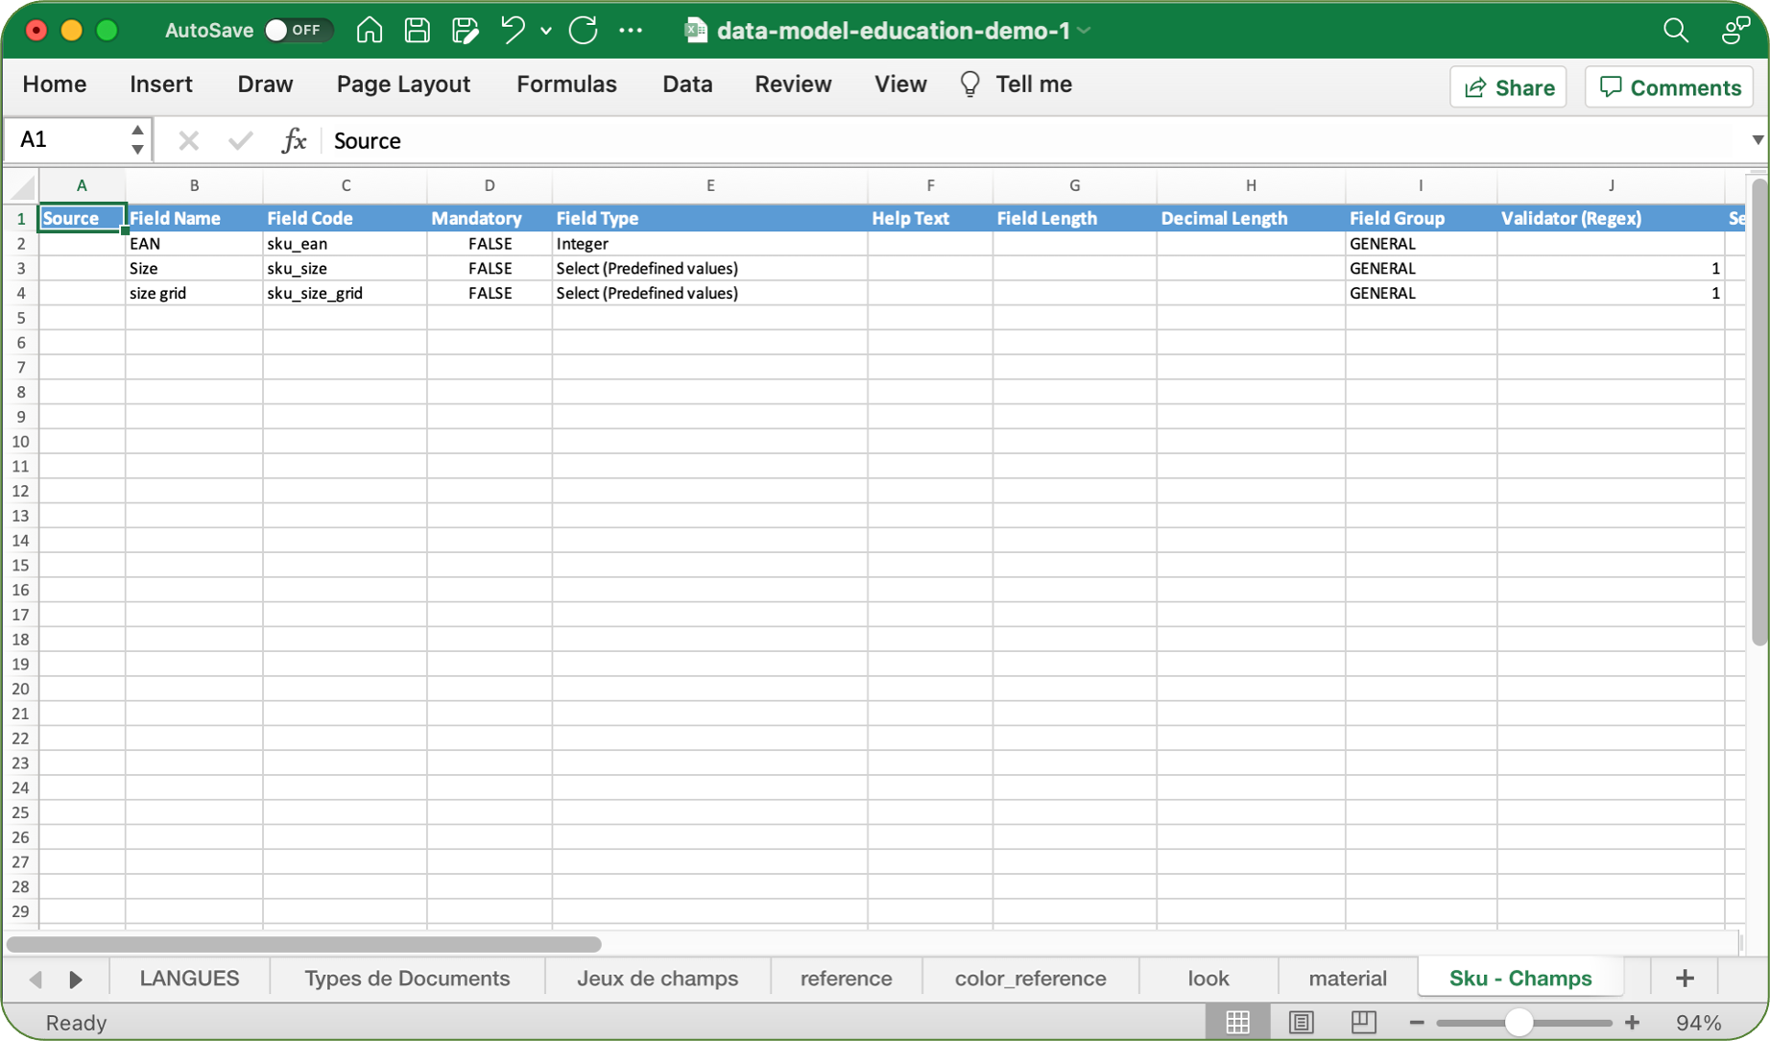Screen dimensions: 1770x1041
Task: Open the Formulas ribbon tab
Action: pyautogui.click(x=566, y=85)
